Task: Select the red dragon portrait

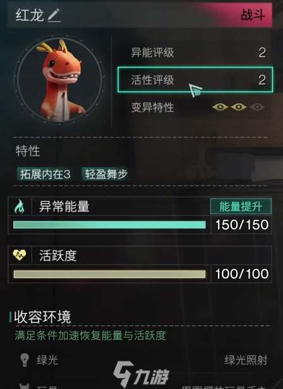Action: click(x=59, y=80)
